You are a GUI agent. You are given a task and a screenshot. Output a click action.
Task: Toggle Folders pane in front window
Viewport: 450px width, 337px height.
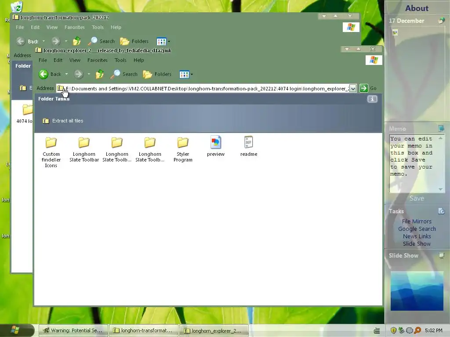click(x=157, y=74)
